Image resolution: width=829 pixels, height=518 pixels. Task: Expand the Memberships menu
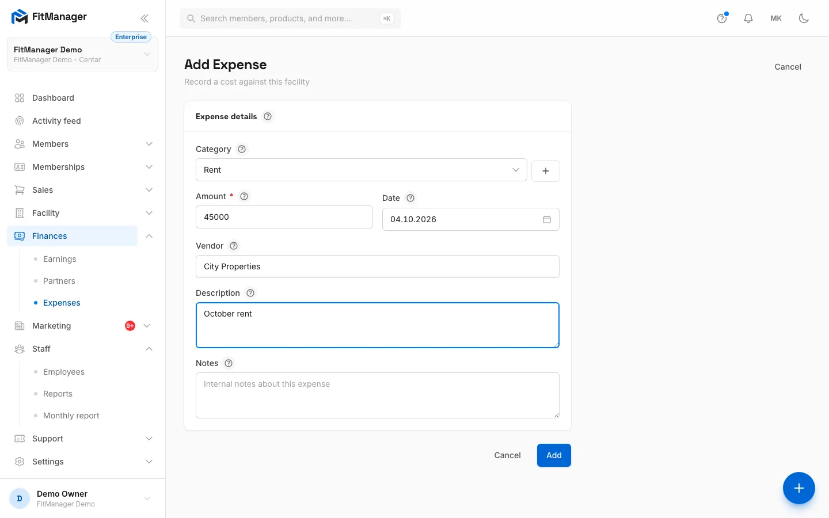[x=149, y=167]
